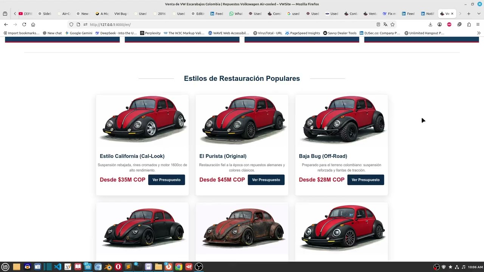Toggle reader view icon in address bar
484x272 pixels.
coord(378,25)
